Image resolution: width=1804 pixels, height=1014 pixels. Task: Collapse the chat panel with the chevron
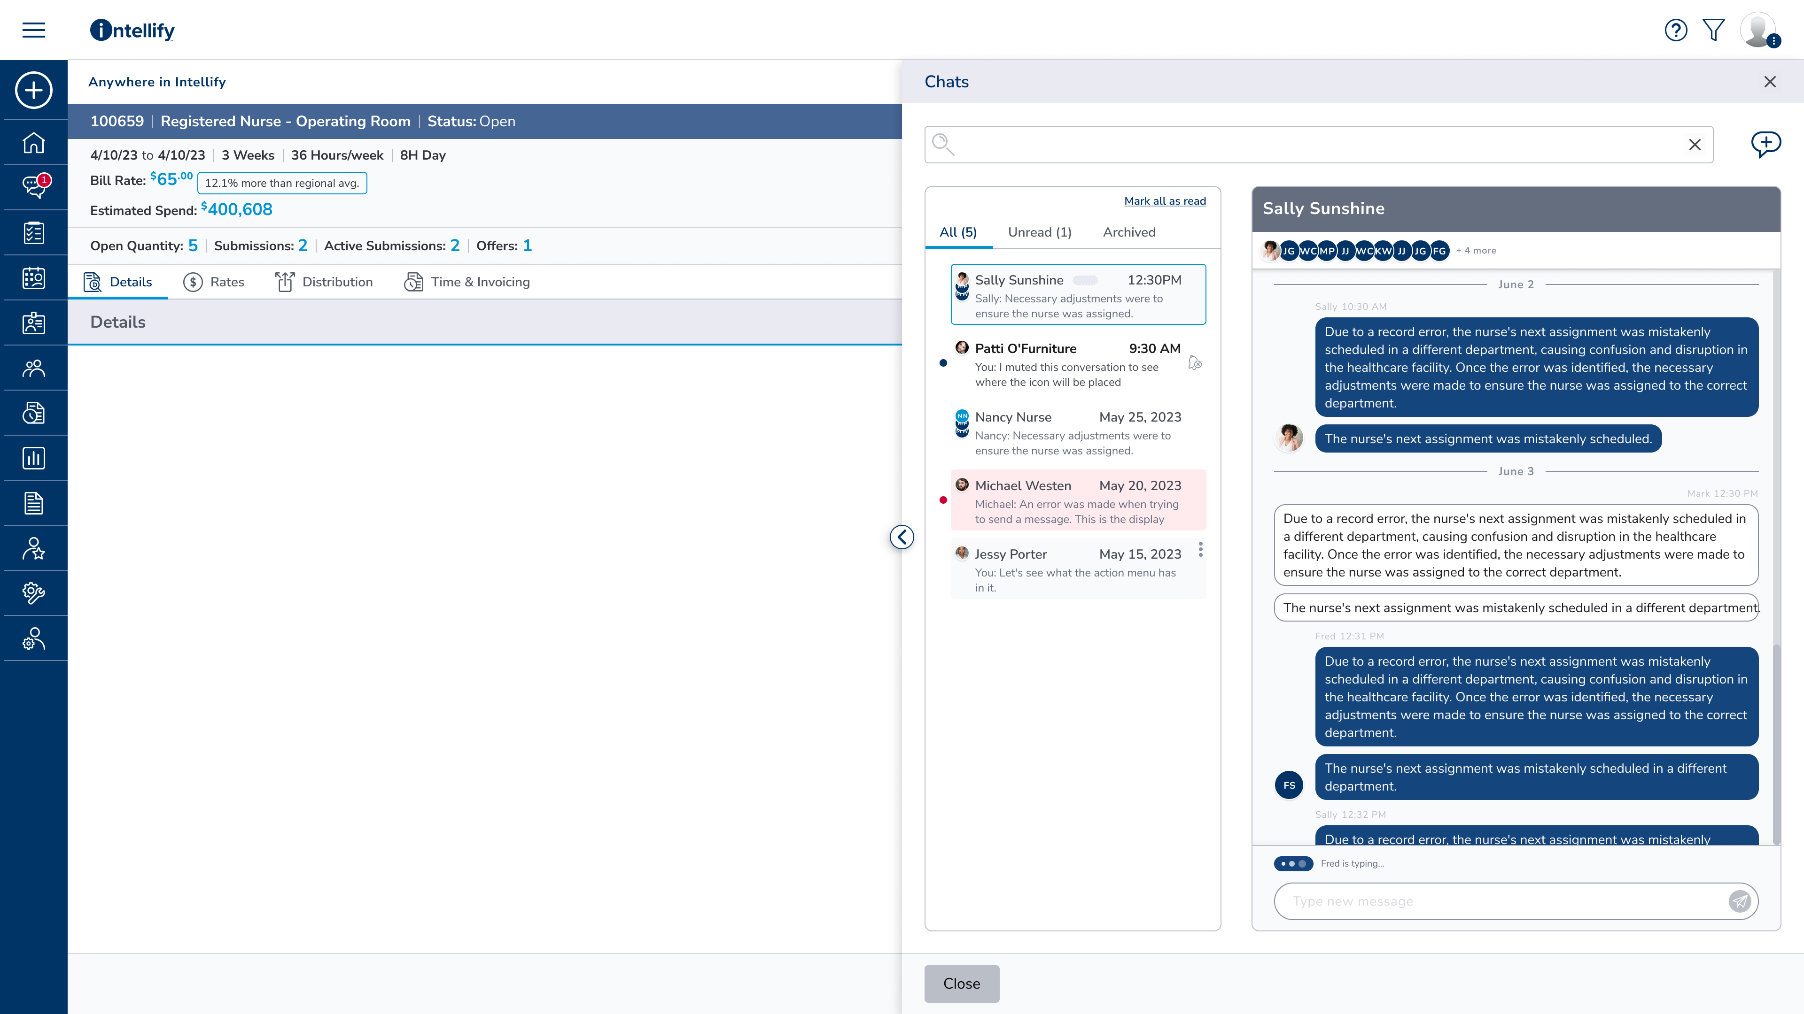pyautogui.click(x=902, y=537)
